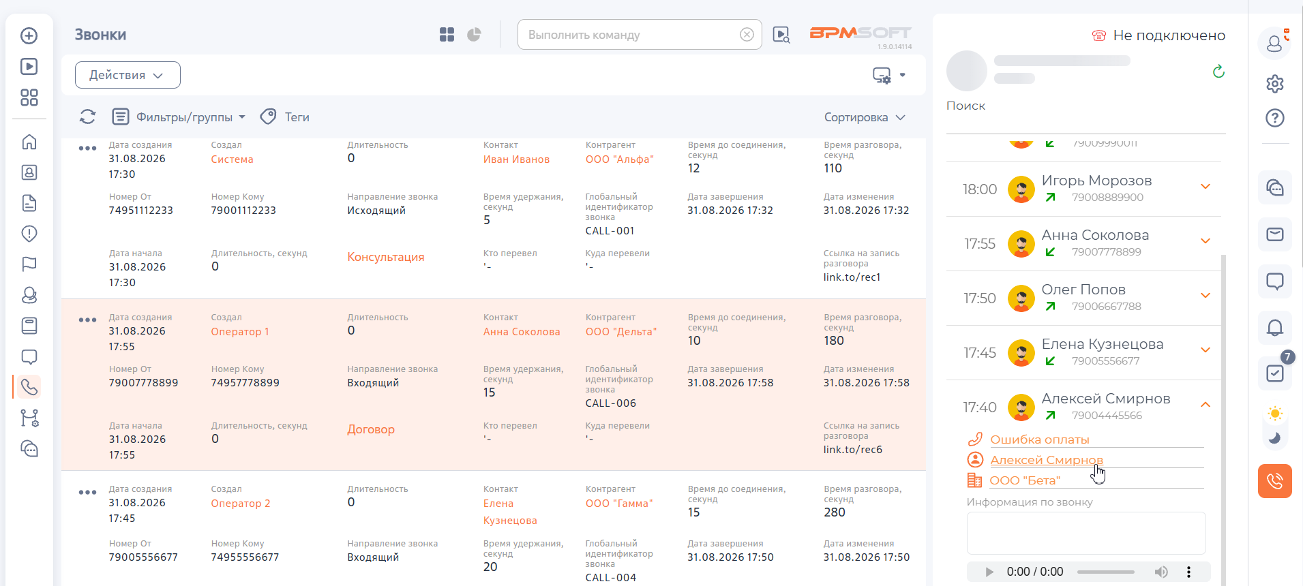Switch to the dark theme moon toggle
This screenshot has height=586, width=1303.
[x=1274, y=438]
